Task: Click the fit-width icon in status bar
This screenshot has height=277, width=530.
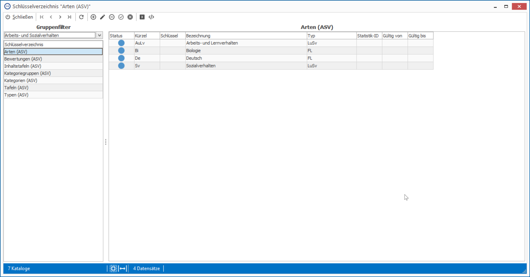Action: tap(123, 268)
